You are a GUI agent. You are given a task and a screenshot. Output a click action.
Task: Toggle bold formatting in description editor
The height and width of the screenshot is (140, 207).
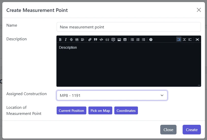[60, 40]
